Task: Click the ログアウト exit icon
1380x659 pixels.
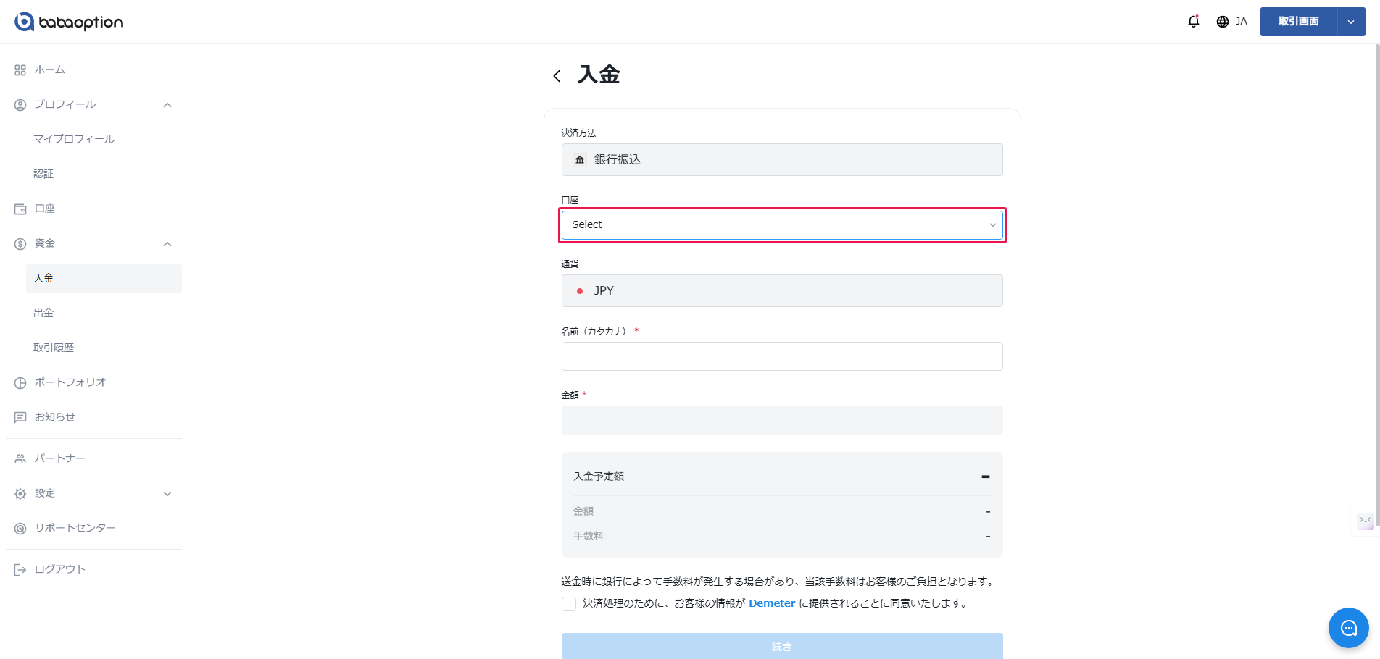Action: [x=20, y=570]
